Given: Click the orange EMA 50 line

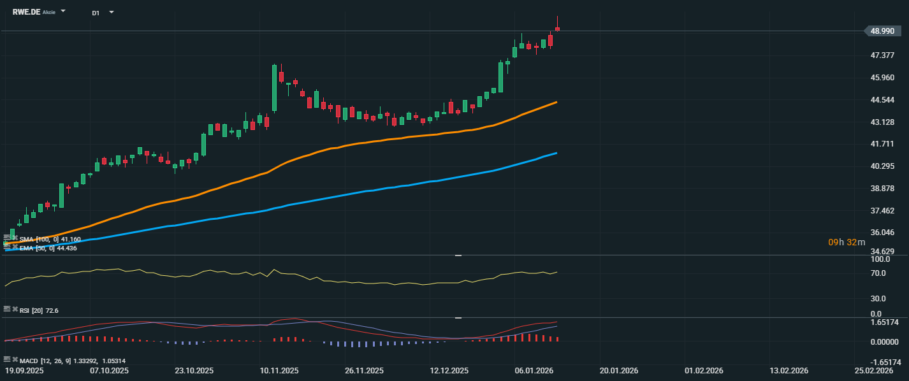Looking at the screenshot, I should coord(382,141).
